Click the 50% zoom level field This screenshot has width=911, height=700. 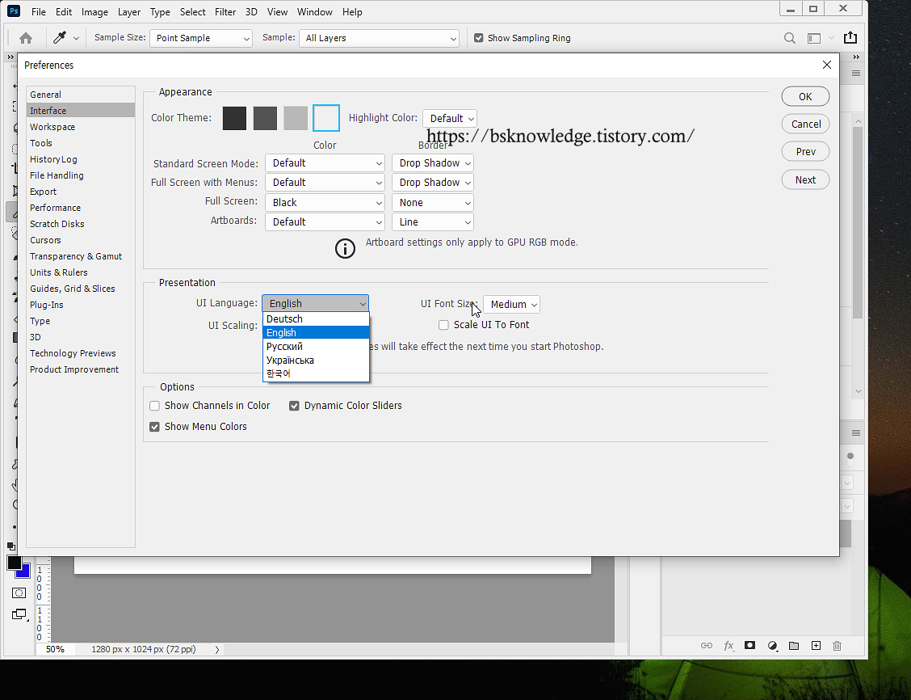click(x=56, y=649)
